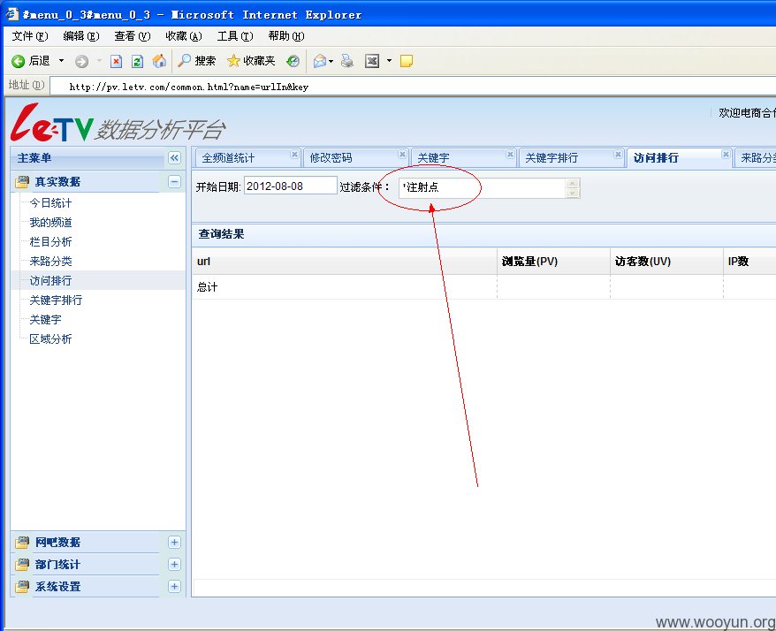
Task: Collapse the 主菜单 sidebar panel
Action: click(174, 158)
